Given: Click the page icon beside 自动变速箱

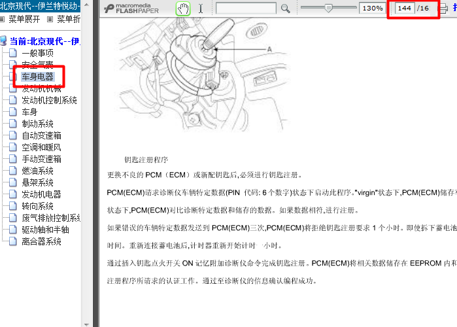Looking at the screenshot, I should pos(13,135).
